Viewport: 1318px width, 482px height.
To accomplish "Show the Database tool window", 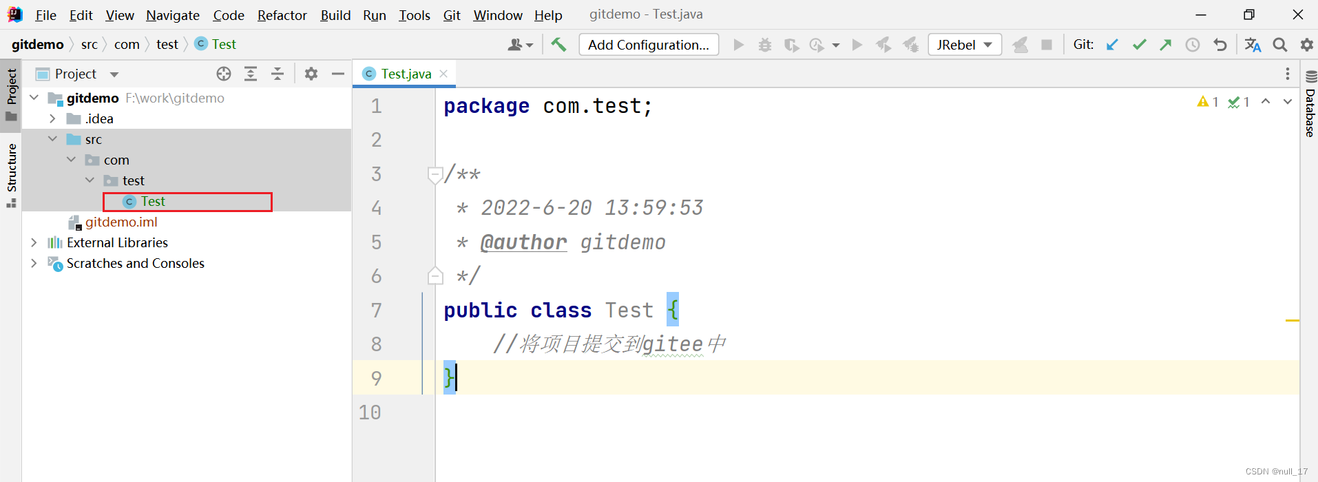I will (x=1309, y=110).
